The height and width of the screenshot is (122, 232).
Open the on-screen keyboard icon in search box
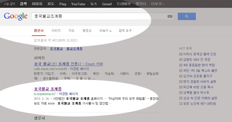point(170,16)
